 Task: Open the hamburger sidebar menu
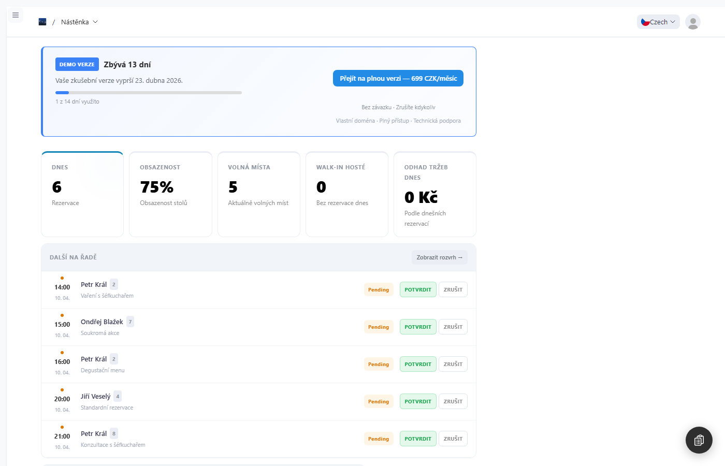point(16,15)
